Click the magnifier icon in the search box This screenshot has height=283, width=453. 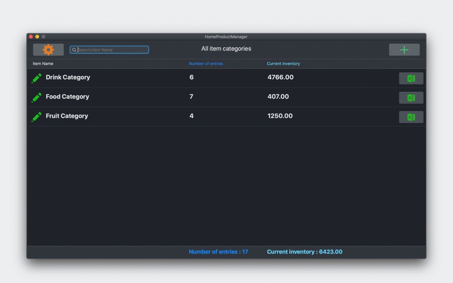pyautogui.click(x=74, y=50)
